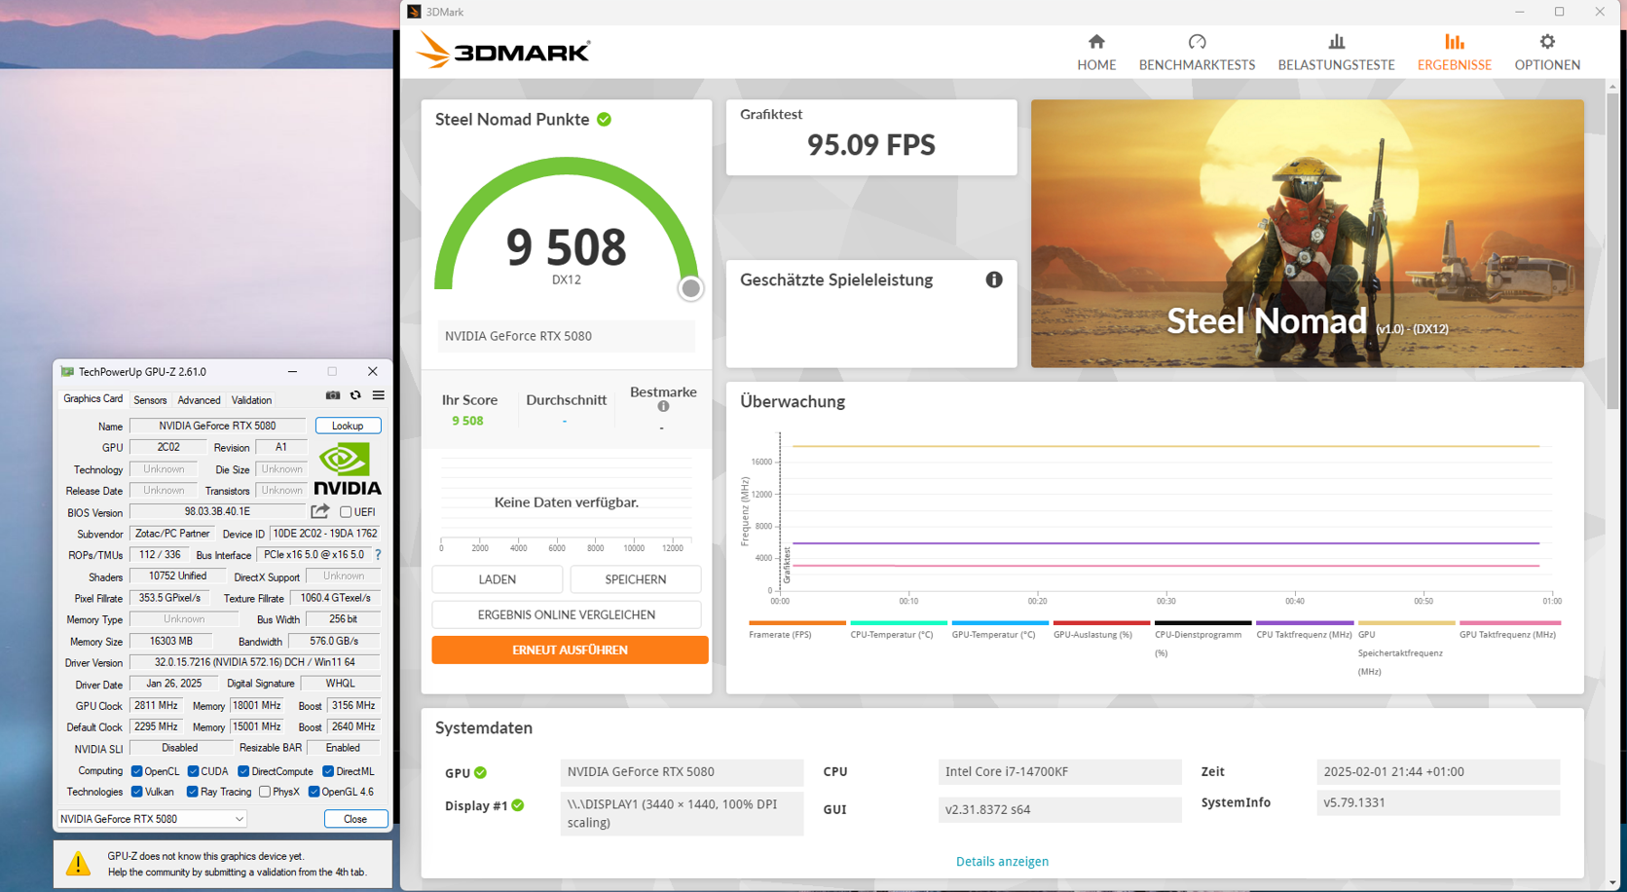Image resolution: width=1627 pixels, height=892 pixels.
Task: Click the Close button in GPU-Z
Action: [x=355, y=819]
